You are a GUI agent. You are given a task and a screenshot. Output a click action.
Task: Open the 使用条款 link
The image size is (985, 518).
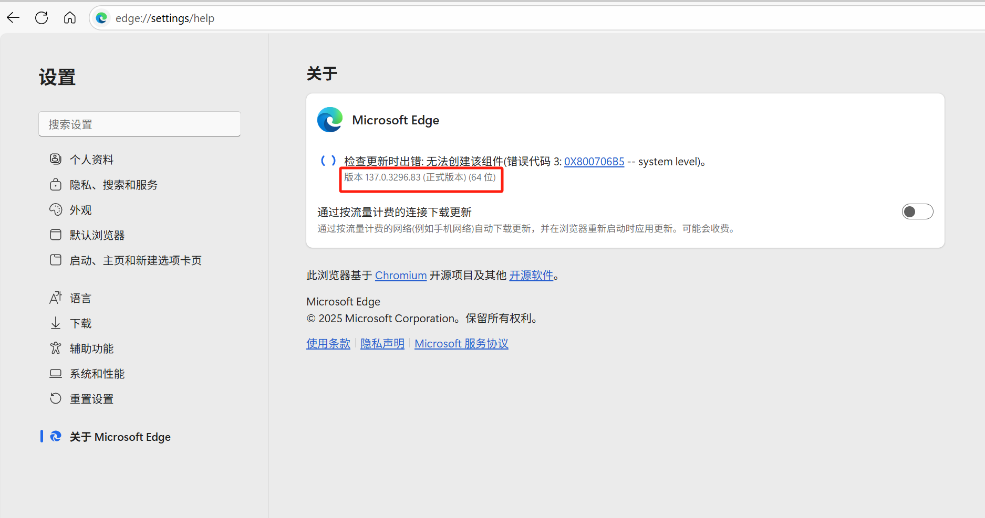(x=328, y=344)
